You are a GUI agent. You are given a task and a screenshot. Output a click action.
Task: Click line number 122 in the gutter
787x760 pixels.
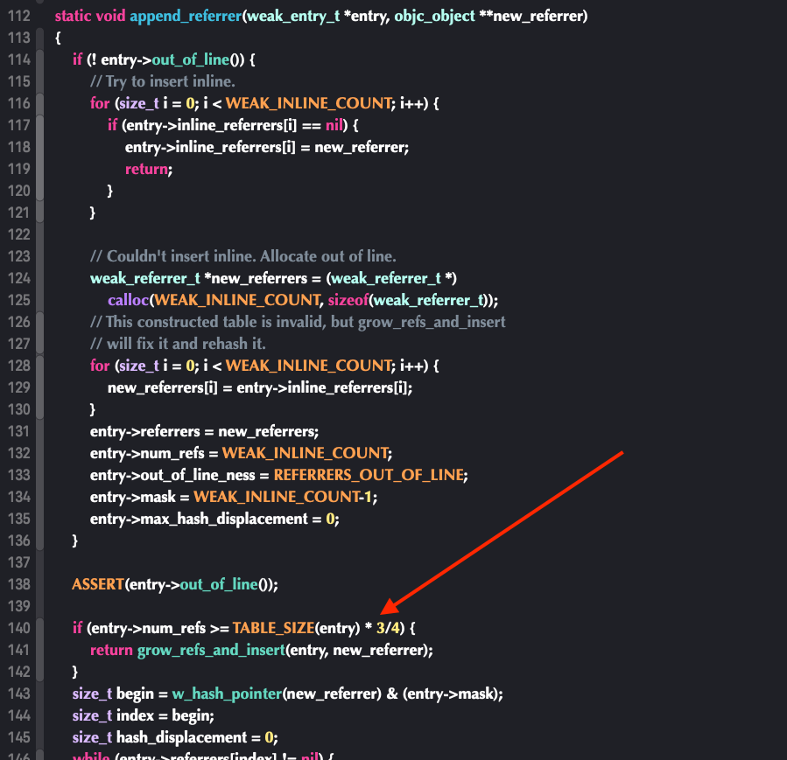click(x=19, y=234)
